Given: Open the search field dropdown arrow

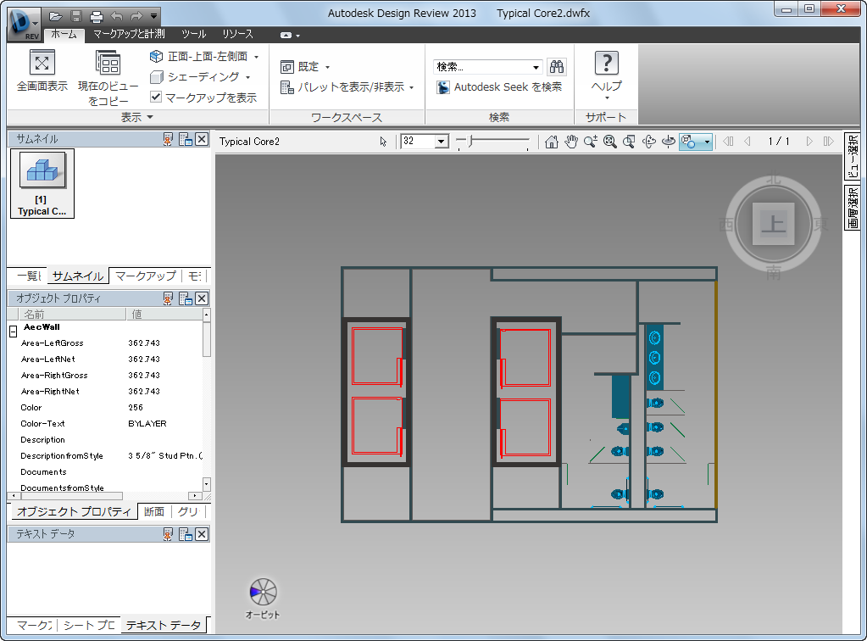Looking at the screenshot, I should (536, 67).
